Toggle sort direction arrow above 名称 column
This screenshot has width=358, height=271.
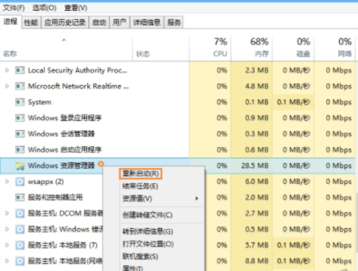click(x=64, y=40)
